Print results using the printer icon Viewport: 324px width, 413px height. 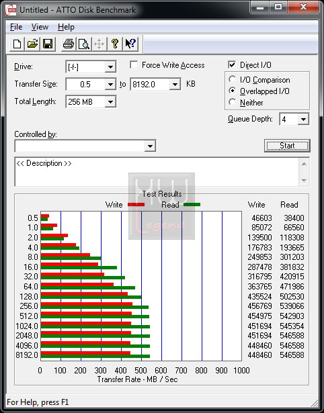(69, 44)
